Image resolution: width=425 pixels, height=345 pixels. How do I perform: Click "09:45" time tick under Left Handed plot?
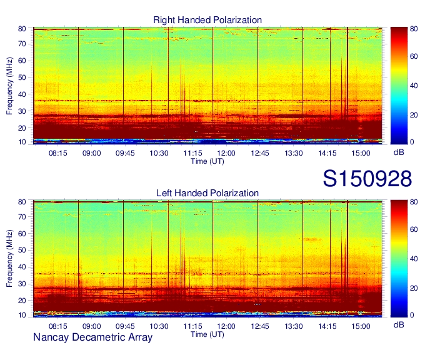[x=125, y=326]
